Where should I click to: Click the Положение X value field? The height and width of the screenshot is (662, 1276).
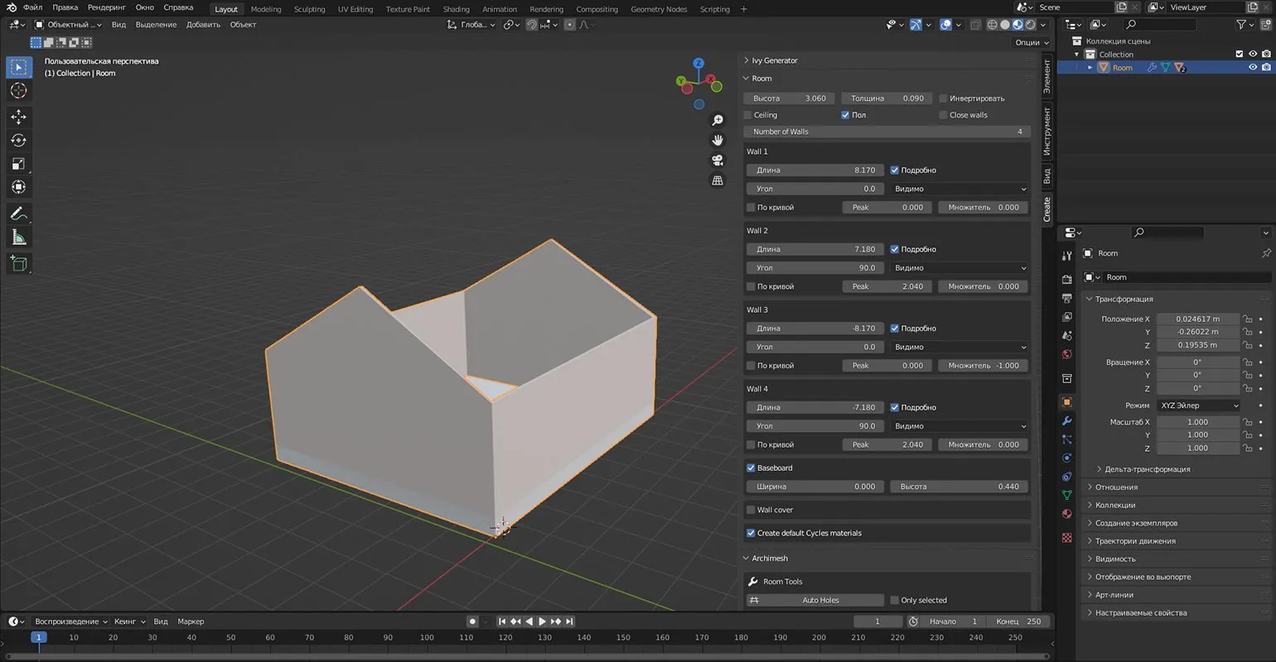pyautogui.click(x=1197, y=319)
